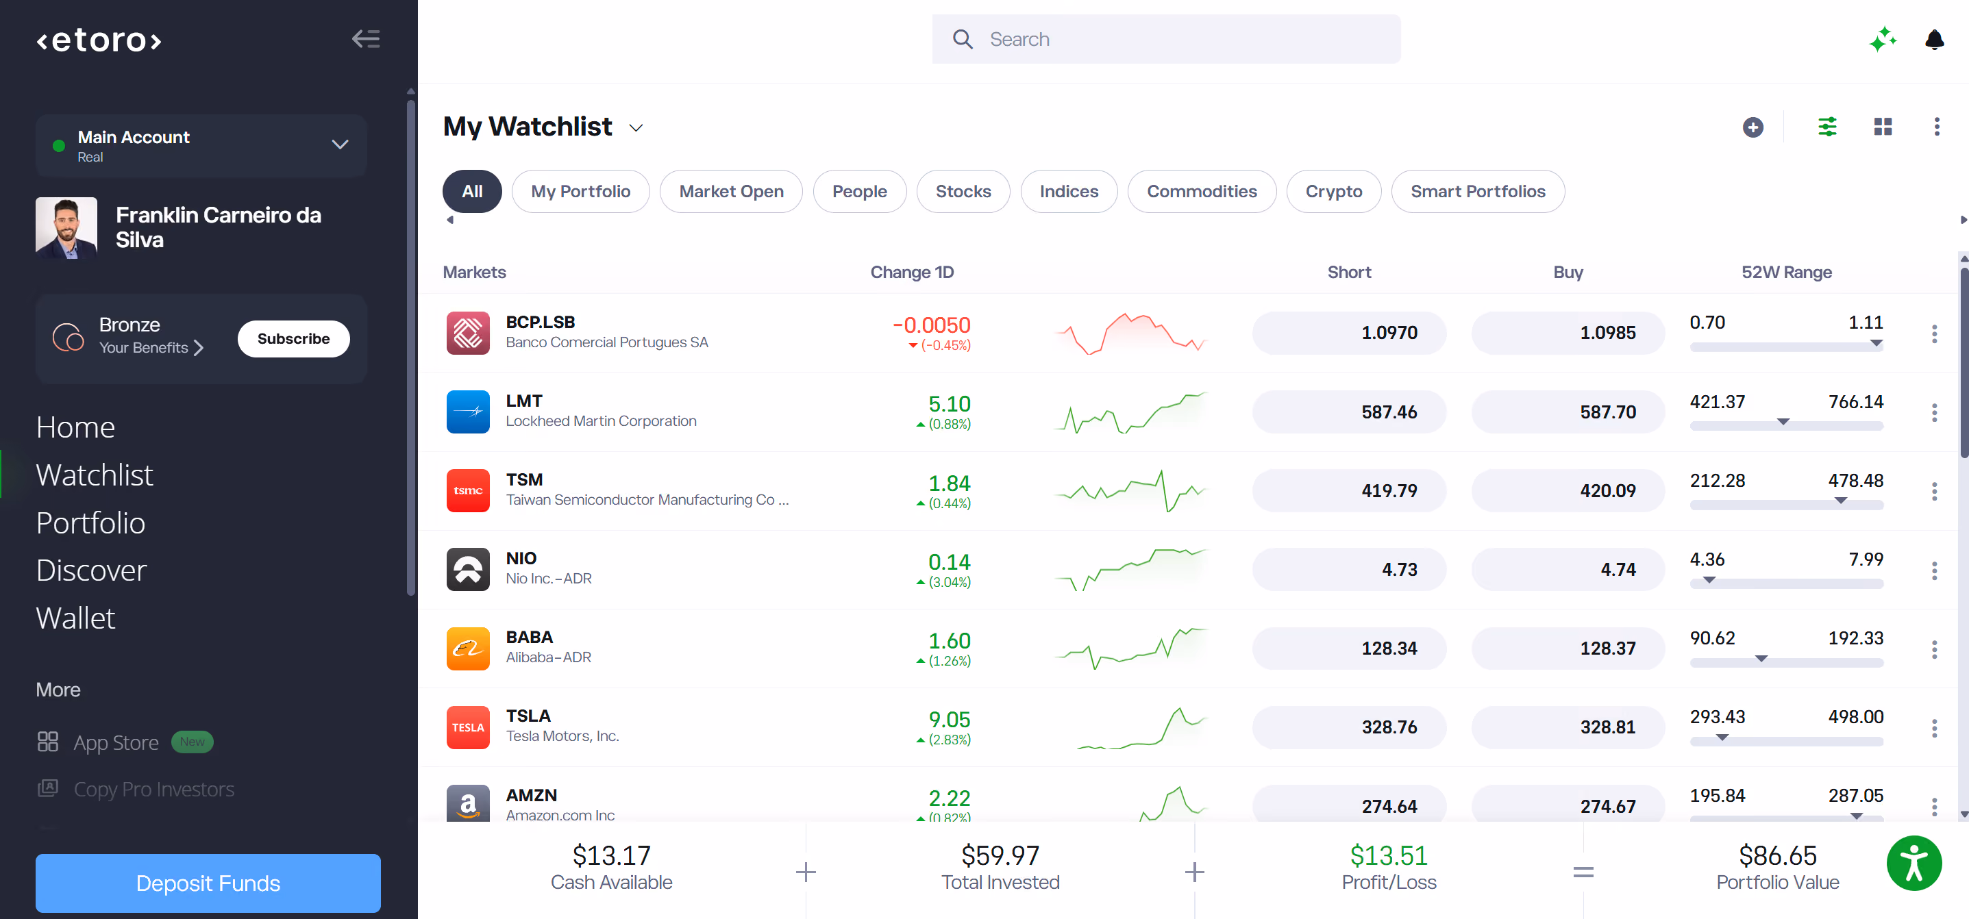Open the watchlist filter settings icon
Screen dimensions: 1969x919
pos(1826,127)
